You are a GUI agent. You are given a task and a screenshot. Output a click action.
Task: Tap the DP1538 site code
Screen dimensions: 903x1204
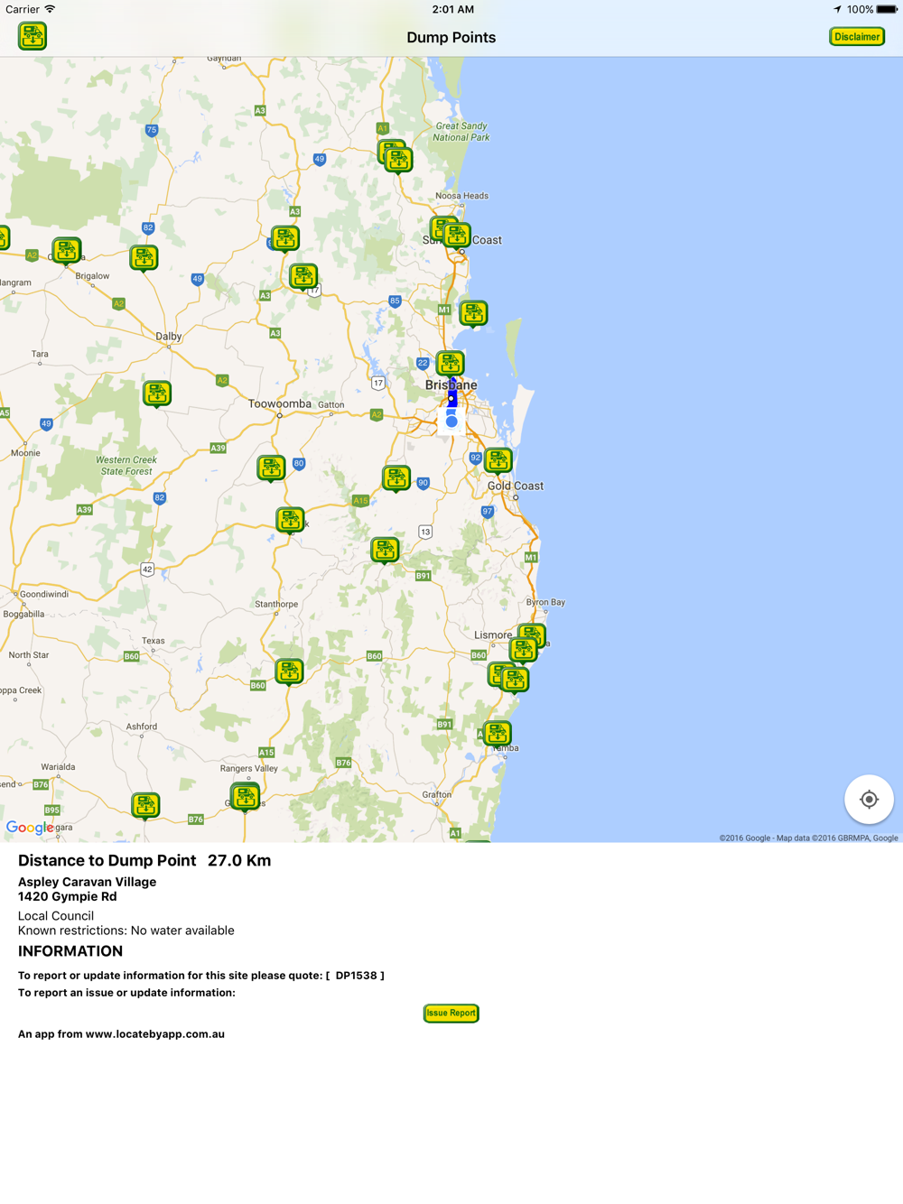(356, 975)
